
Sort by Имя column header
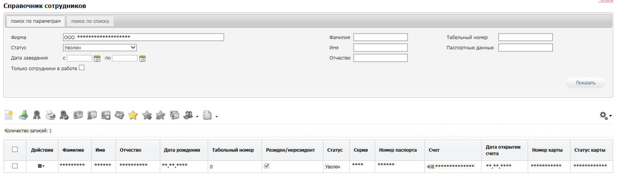coord(100,150)
